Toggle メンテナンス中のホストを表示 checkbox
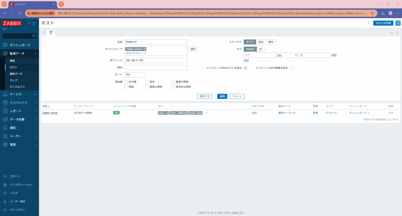The image size is (402, 216). pyautogui.click(x=245, y=68)
